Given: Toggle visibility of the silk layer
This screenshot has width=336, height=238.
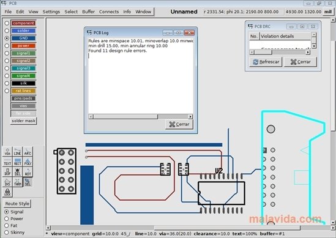Looking at the screenshot, I should pos(23,83).
